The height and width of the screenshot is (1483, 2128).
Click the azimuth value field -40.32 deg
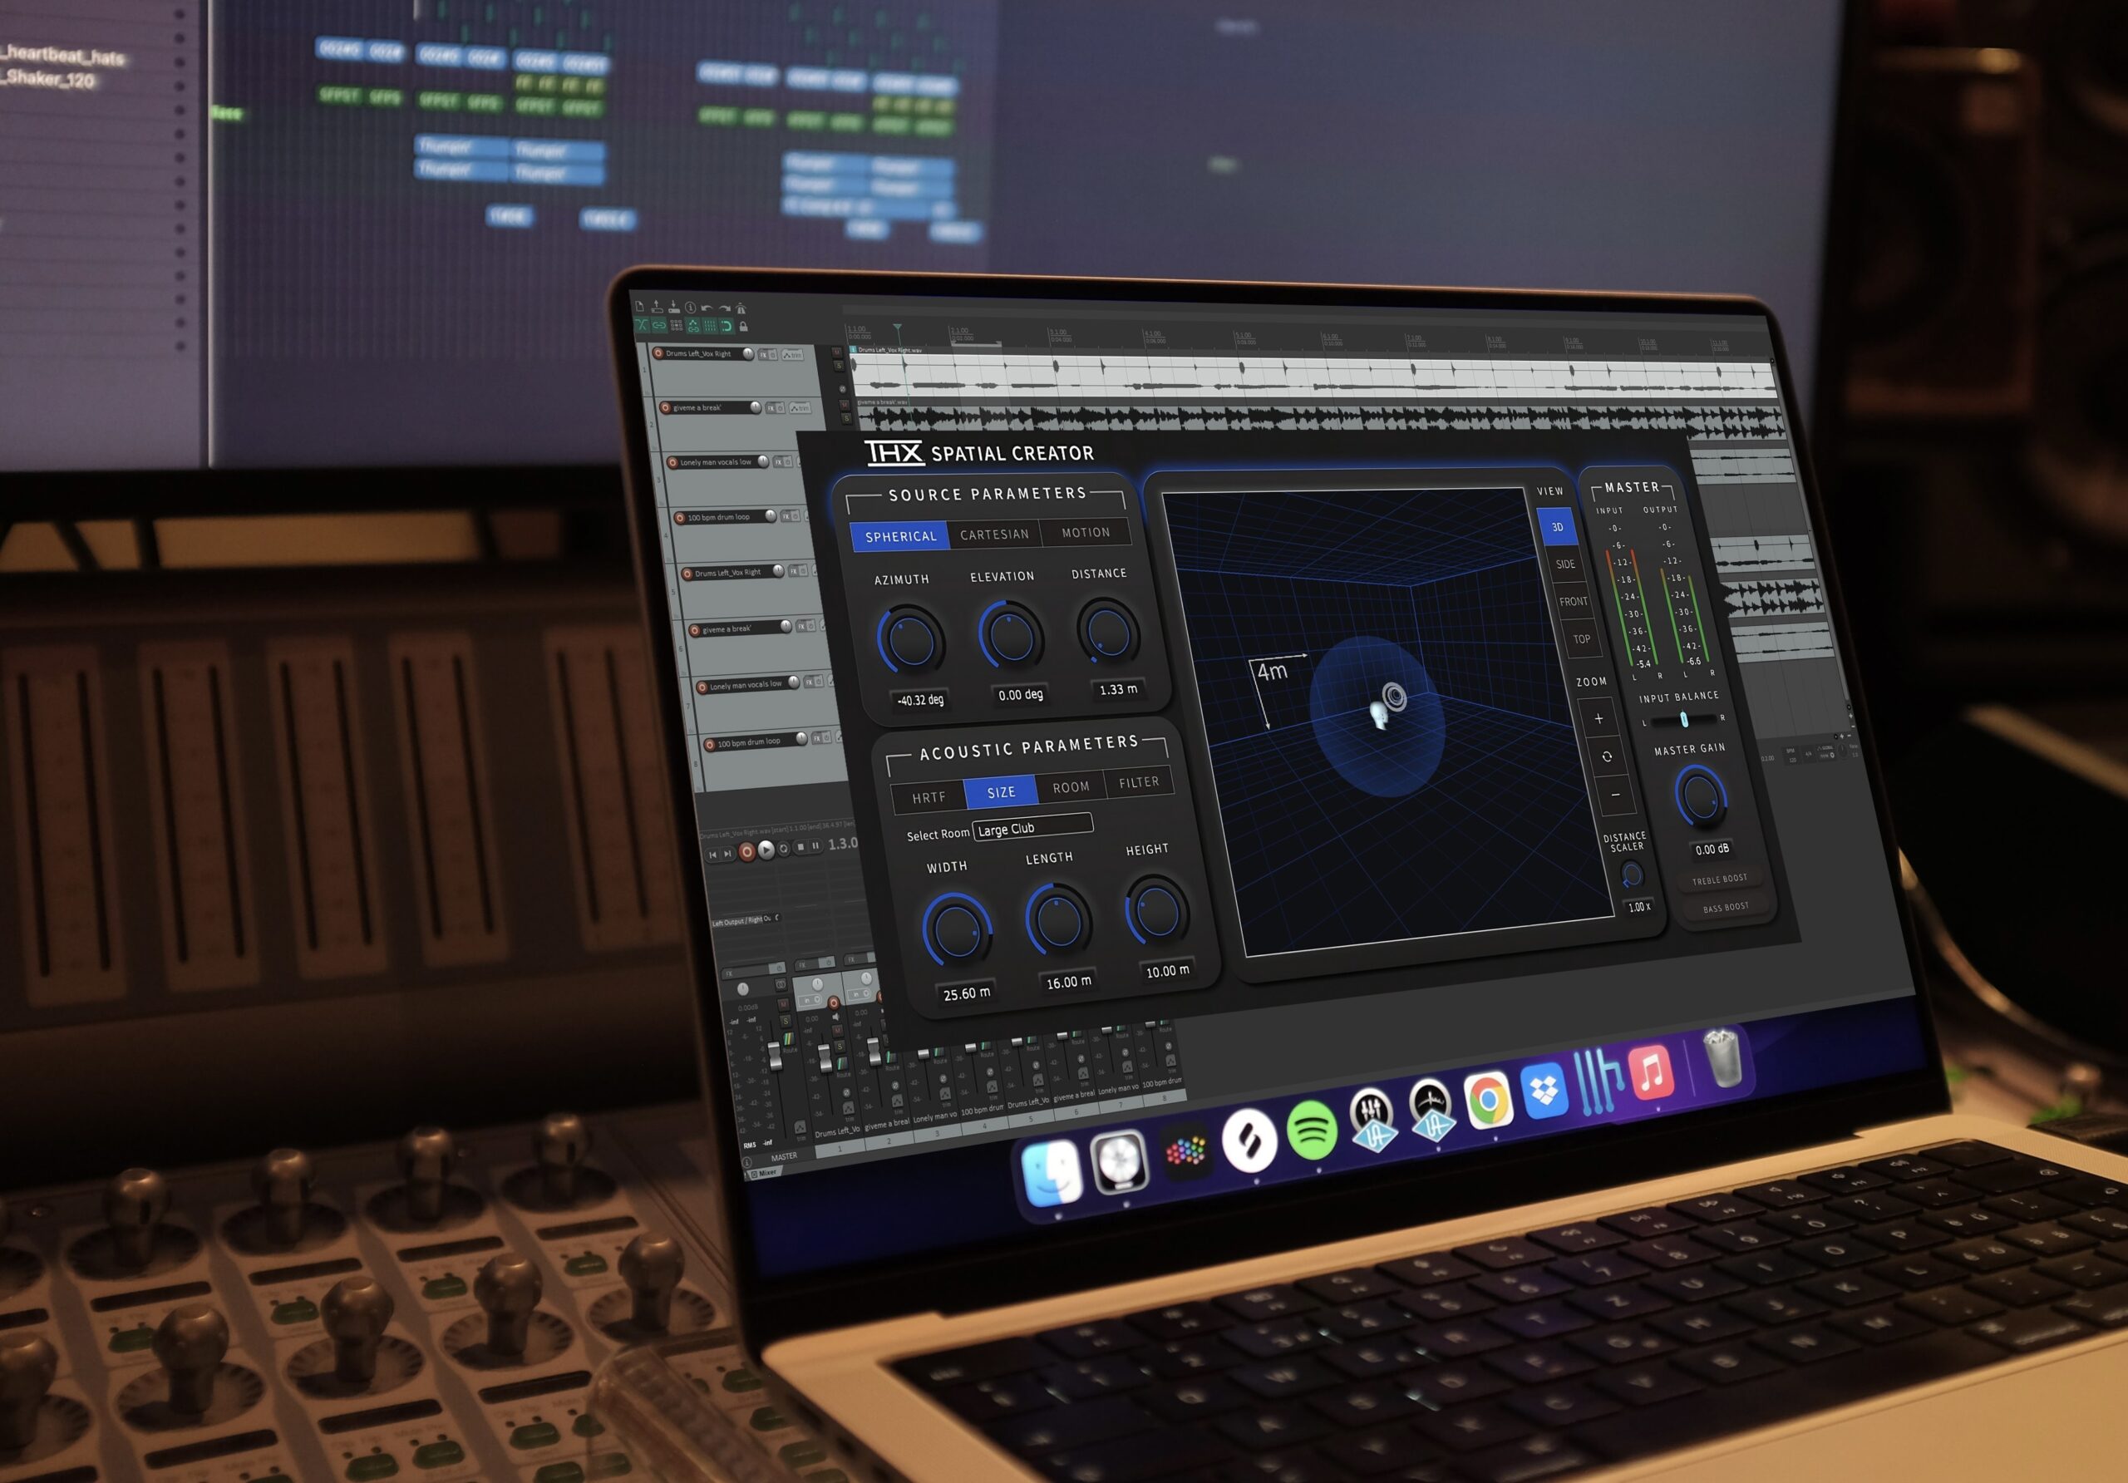920,700
